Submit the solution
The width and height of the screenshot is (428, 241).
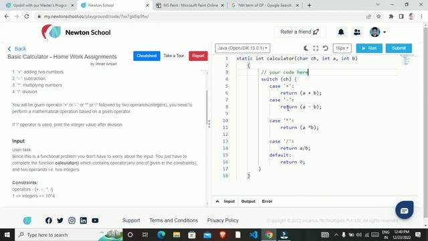pos(399,48)
